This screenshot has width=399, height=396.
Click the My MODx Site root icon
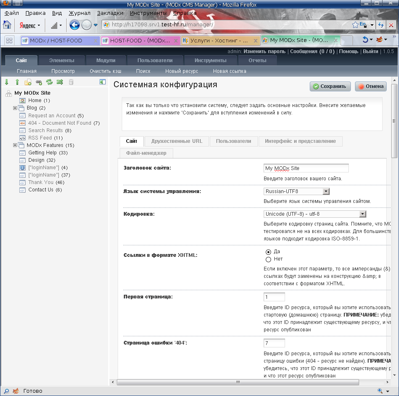[x=8, y=93]
